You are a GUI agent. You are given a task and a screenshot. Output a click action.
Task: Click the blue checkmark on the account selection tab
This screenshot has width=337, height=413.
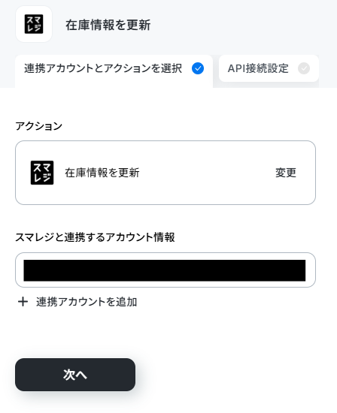pos(198,68)
